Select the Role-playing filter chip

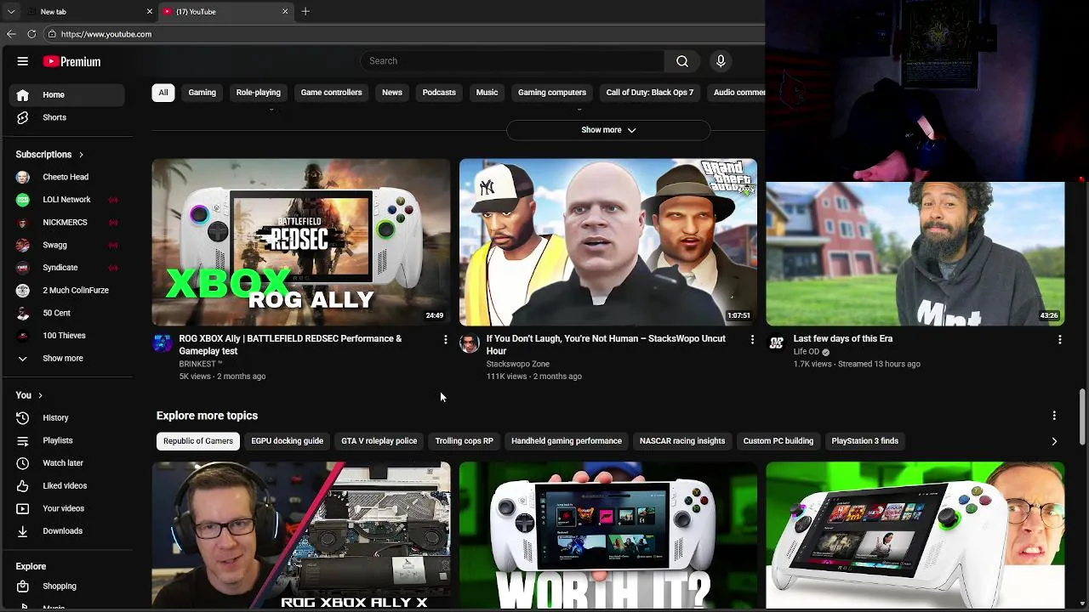(258, 93)
